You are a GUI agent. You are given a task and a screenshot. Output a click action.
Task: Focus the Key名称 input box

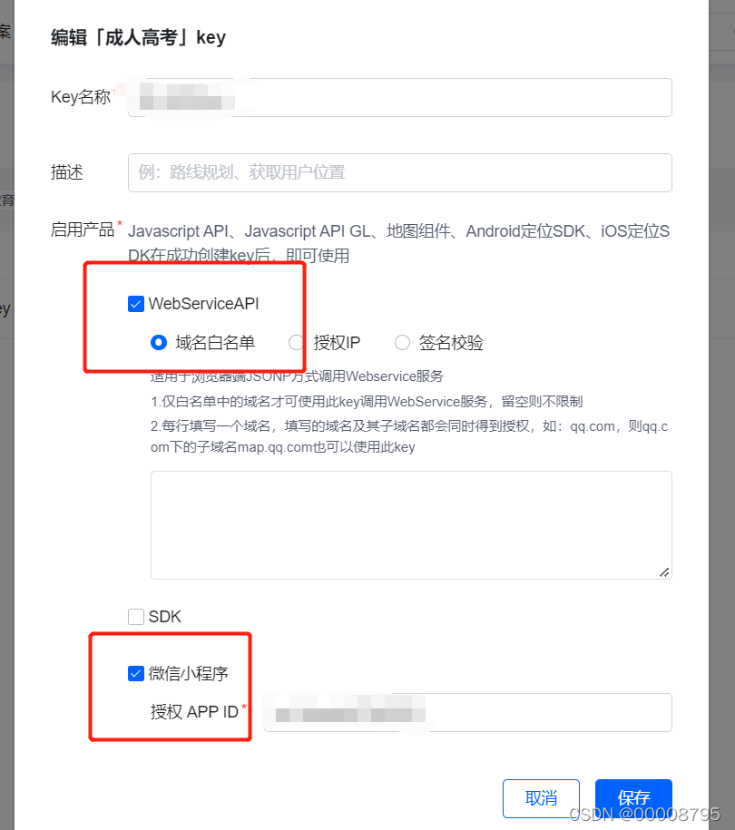coord(400,97)
